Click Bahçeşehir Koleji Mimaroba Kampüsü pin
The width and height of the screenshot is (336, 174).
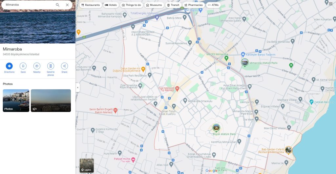(x=125, y=15)
